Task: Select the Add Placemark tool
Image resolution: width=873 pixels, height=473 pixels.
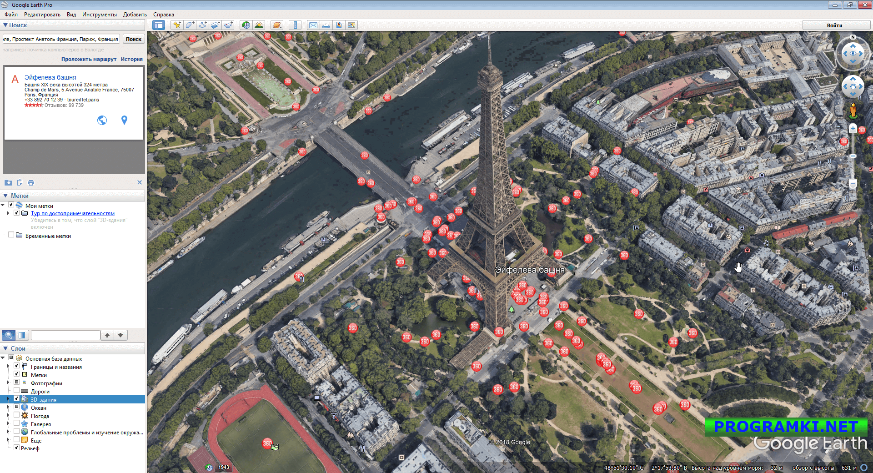Action: [177, 25]
